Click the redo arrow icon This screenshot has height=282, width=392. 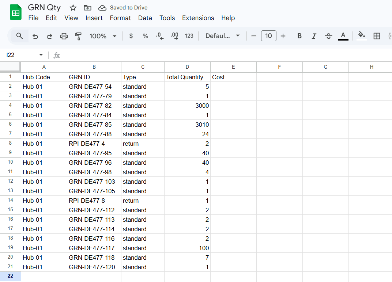49,36
